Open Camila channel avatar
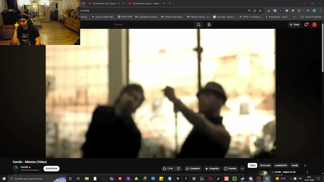Image resolution: width=324 pixels, height=182 pixels. click(16, 169)
